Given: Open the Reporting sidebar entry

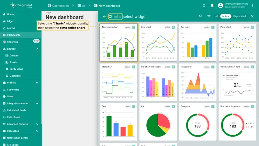Looking at the screenshot, I should point(20,42).
